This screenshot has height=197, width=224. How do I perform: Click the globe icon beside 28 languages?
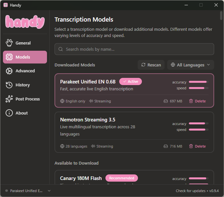[62, 146]
